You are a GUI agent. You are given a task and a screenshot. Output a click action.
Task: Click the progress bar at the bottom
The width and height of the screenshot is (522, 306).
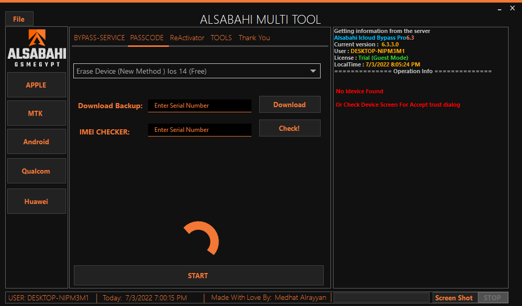[x=381, y=297]
